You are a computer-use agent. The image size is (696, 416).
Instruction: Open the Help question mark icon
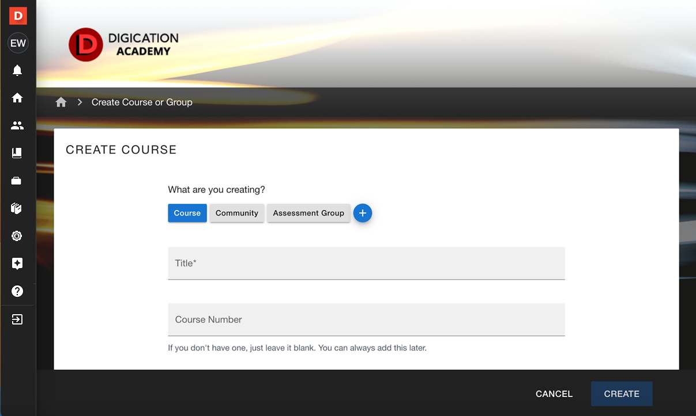(x=17, y=291)
